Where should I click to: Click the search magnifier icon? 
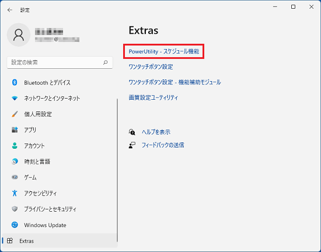tap(106, 62)
